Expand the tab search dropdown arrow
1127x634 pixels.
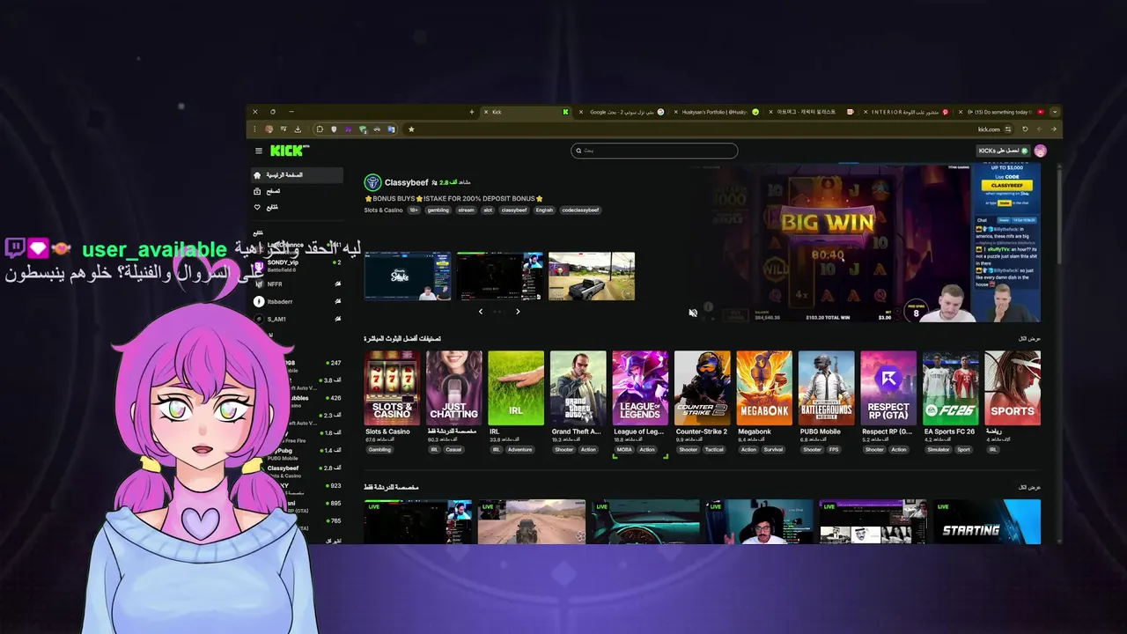(x=1055, y=112)
